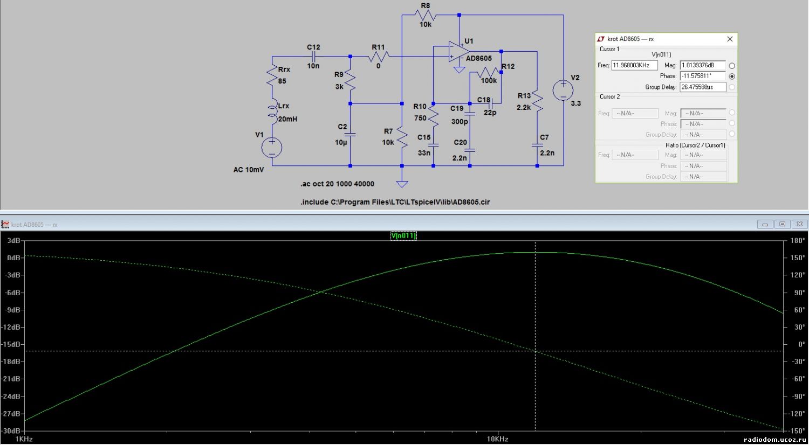Select the Cursor 2 Group Delay radio button
The height and width of the screenshot is (445, 809).
tap(732, 134)
